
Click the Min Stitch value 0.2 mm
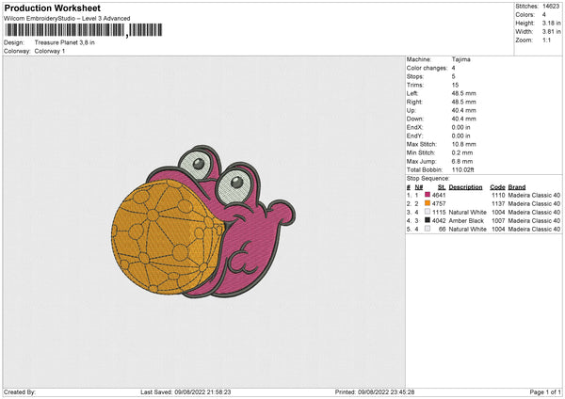click(x=462, y=152)
